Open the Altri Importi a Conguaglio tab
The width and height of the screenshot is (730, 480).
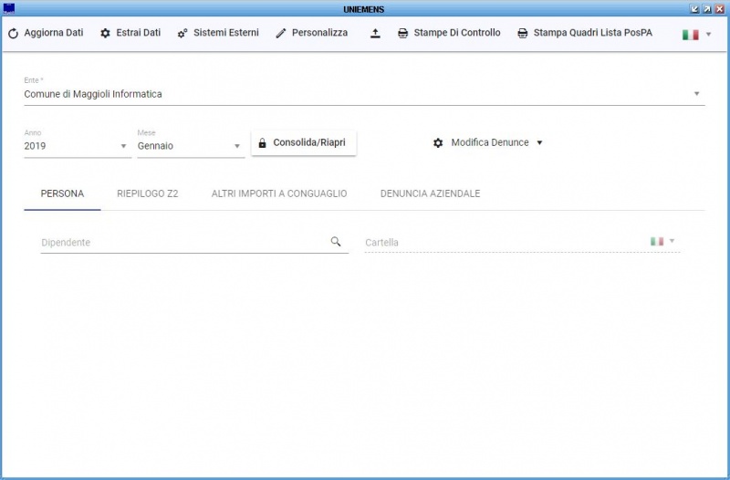coord(279,194)
